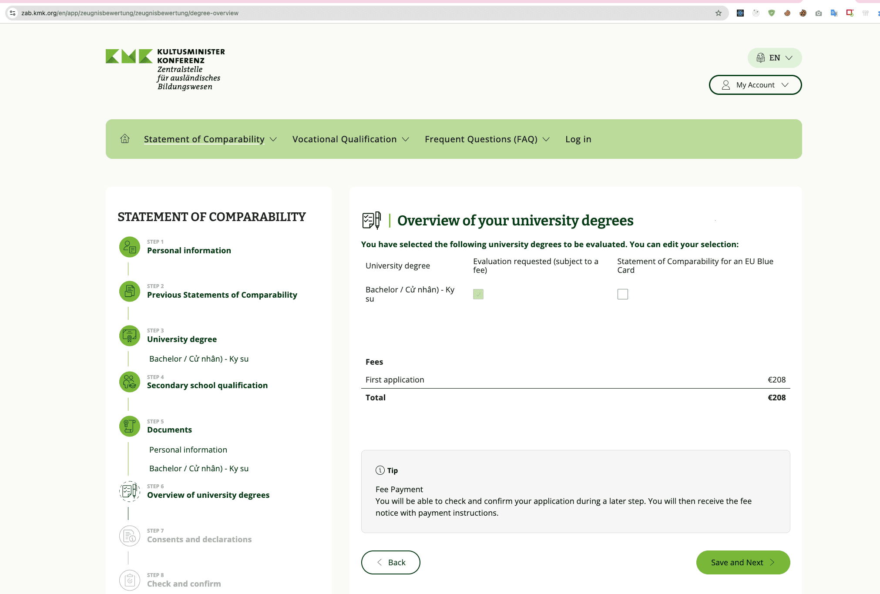Click the Step 3 University degree icon
The height and width of the screenshot is (594, 880).
click(130, 336)
